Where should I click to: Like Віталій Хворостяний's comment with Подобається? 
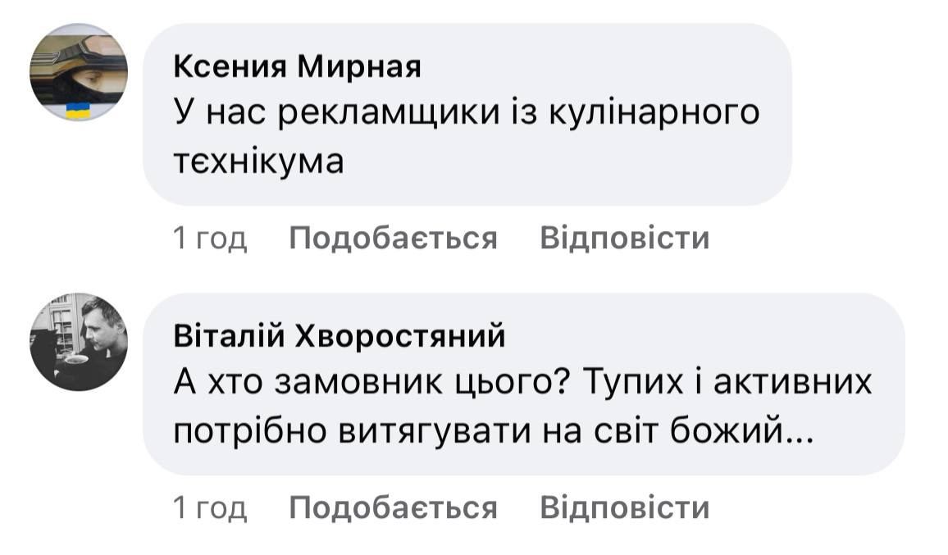[x=394, y=507]
